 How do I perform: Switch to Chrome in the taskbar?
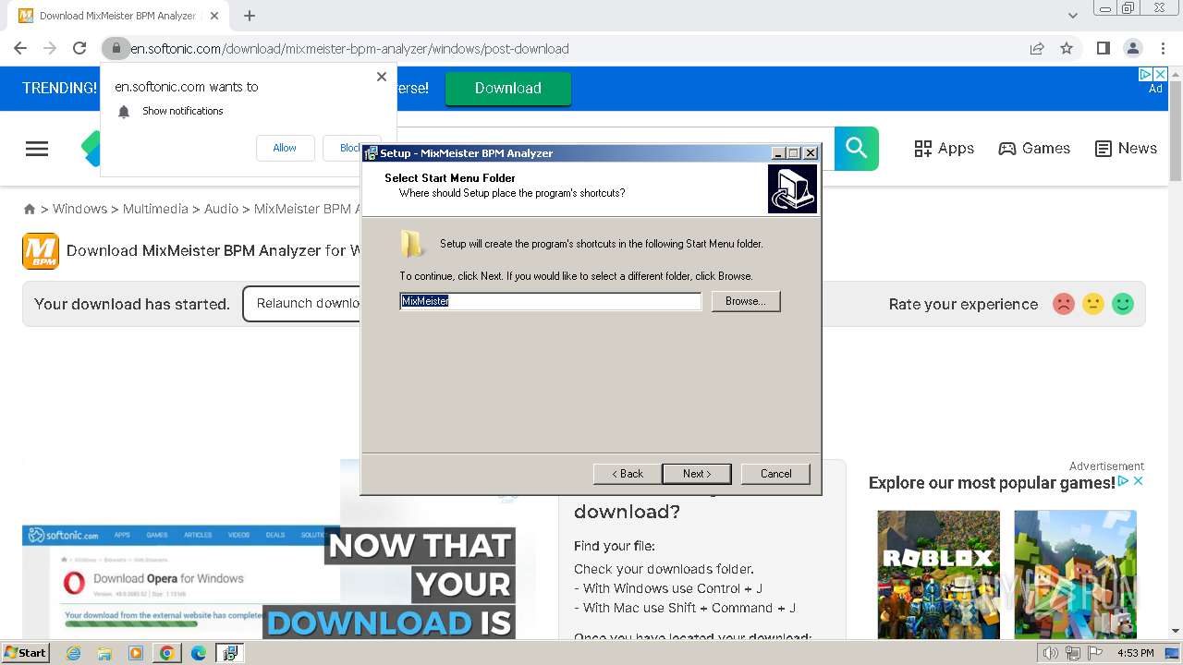pos(167,653)
